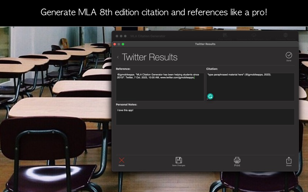
Task: Click the 'Personal Notes:' label
Action: pos(127,104)
